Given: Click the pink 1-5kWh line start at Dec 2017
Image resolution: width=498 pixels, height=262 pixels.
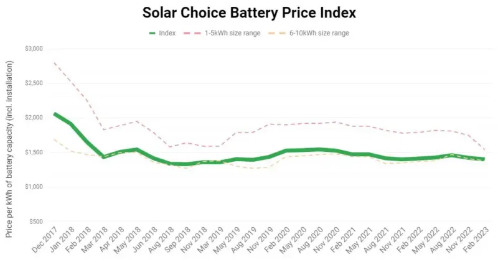Looking at the screenshot, I should tap(55, 63).
